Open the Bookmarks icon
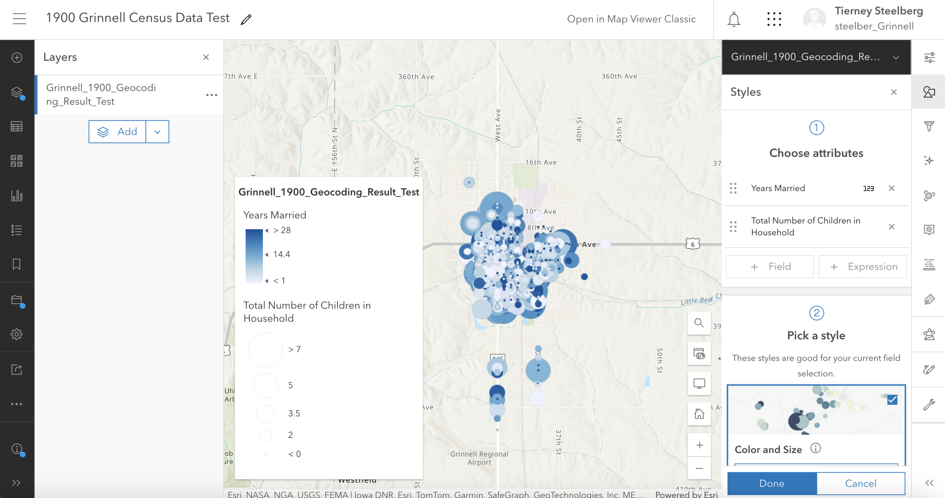Screen dimensions: 945x498 click(x=17, y=264)
